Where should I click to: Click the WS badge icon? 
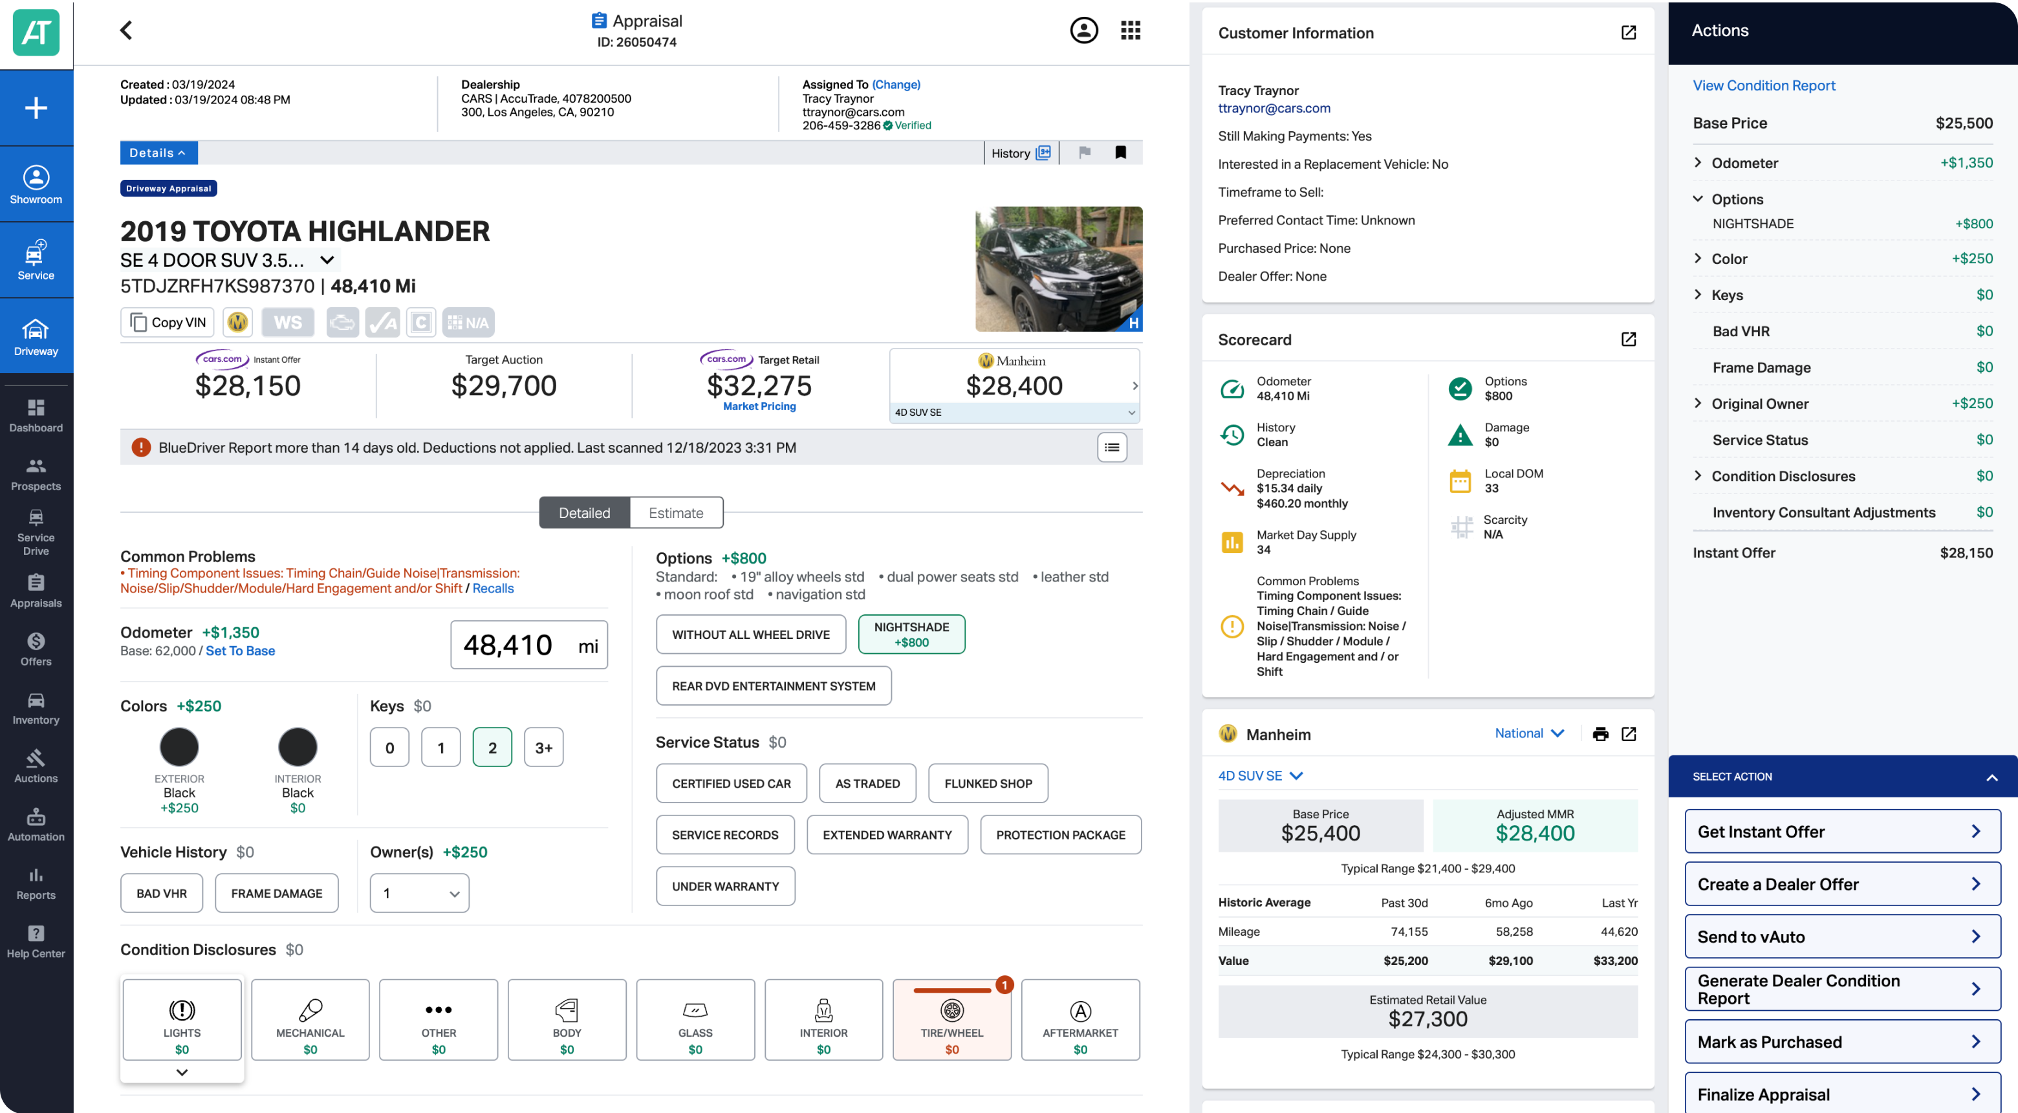[288, 322]
